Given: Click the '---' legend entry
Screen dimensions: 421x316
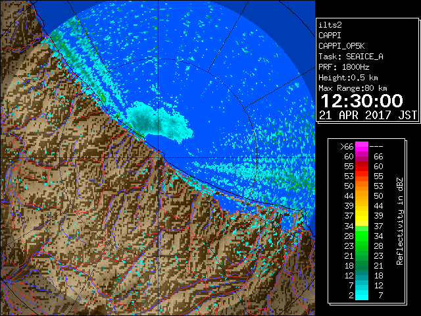Looking at the screenshot, I should coord(376,147).
